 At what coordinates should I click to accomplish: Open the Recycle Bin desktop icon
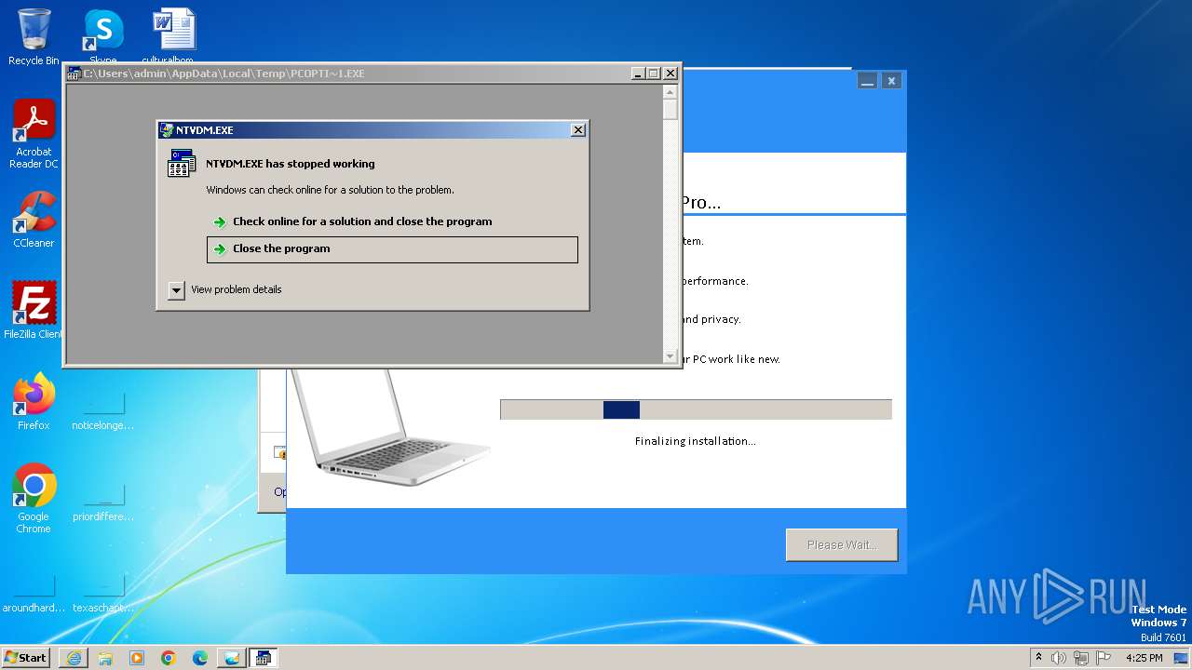34,37
